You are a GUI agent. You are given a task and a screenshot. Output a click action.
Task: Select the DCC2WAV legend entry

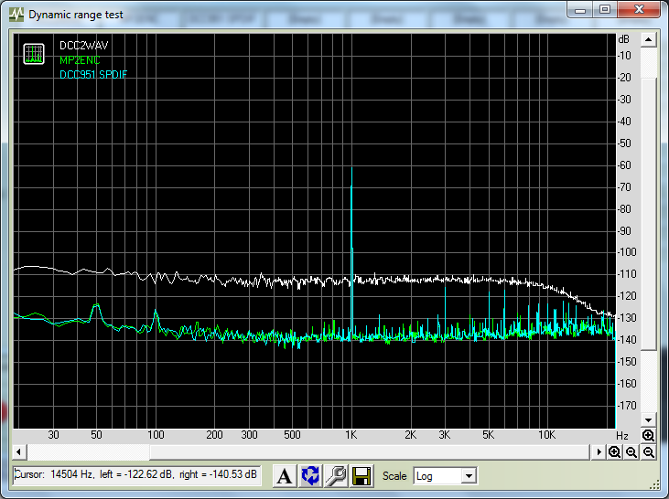coord(83,45)
